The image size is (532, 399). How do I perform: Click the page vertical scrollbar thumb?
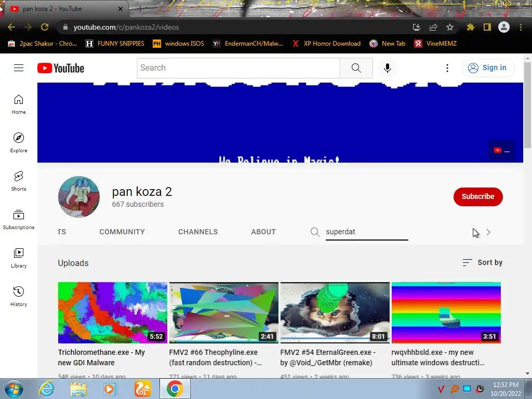click(527, 105)
